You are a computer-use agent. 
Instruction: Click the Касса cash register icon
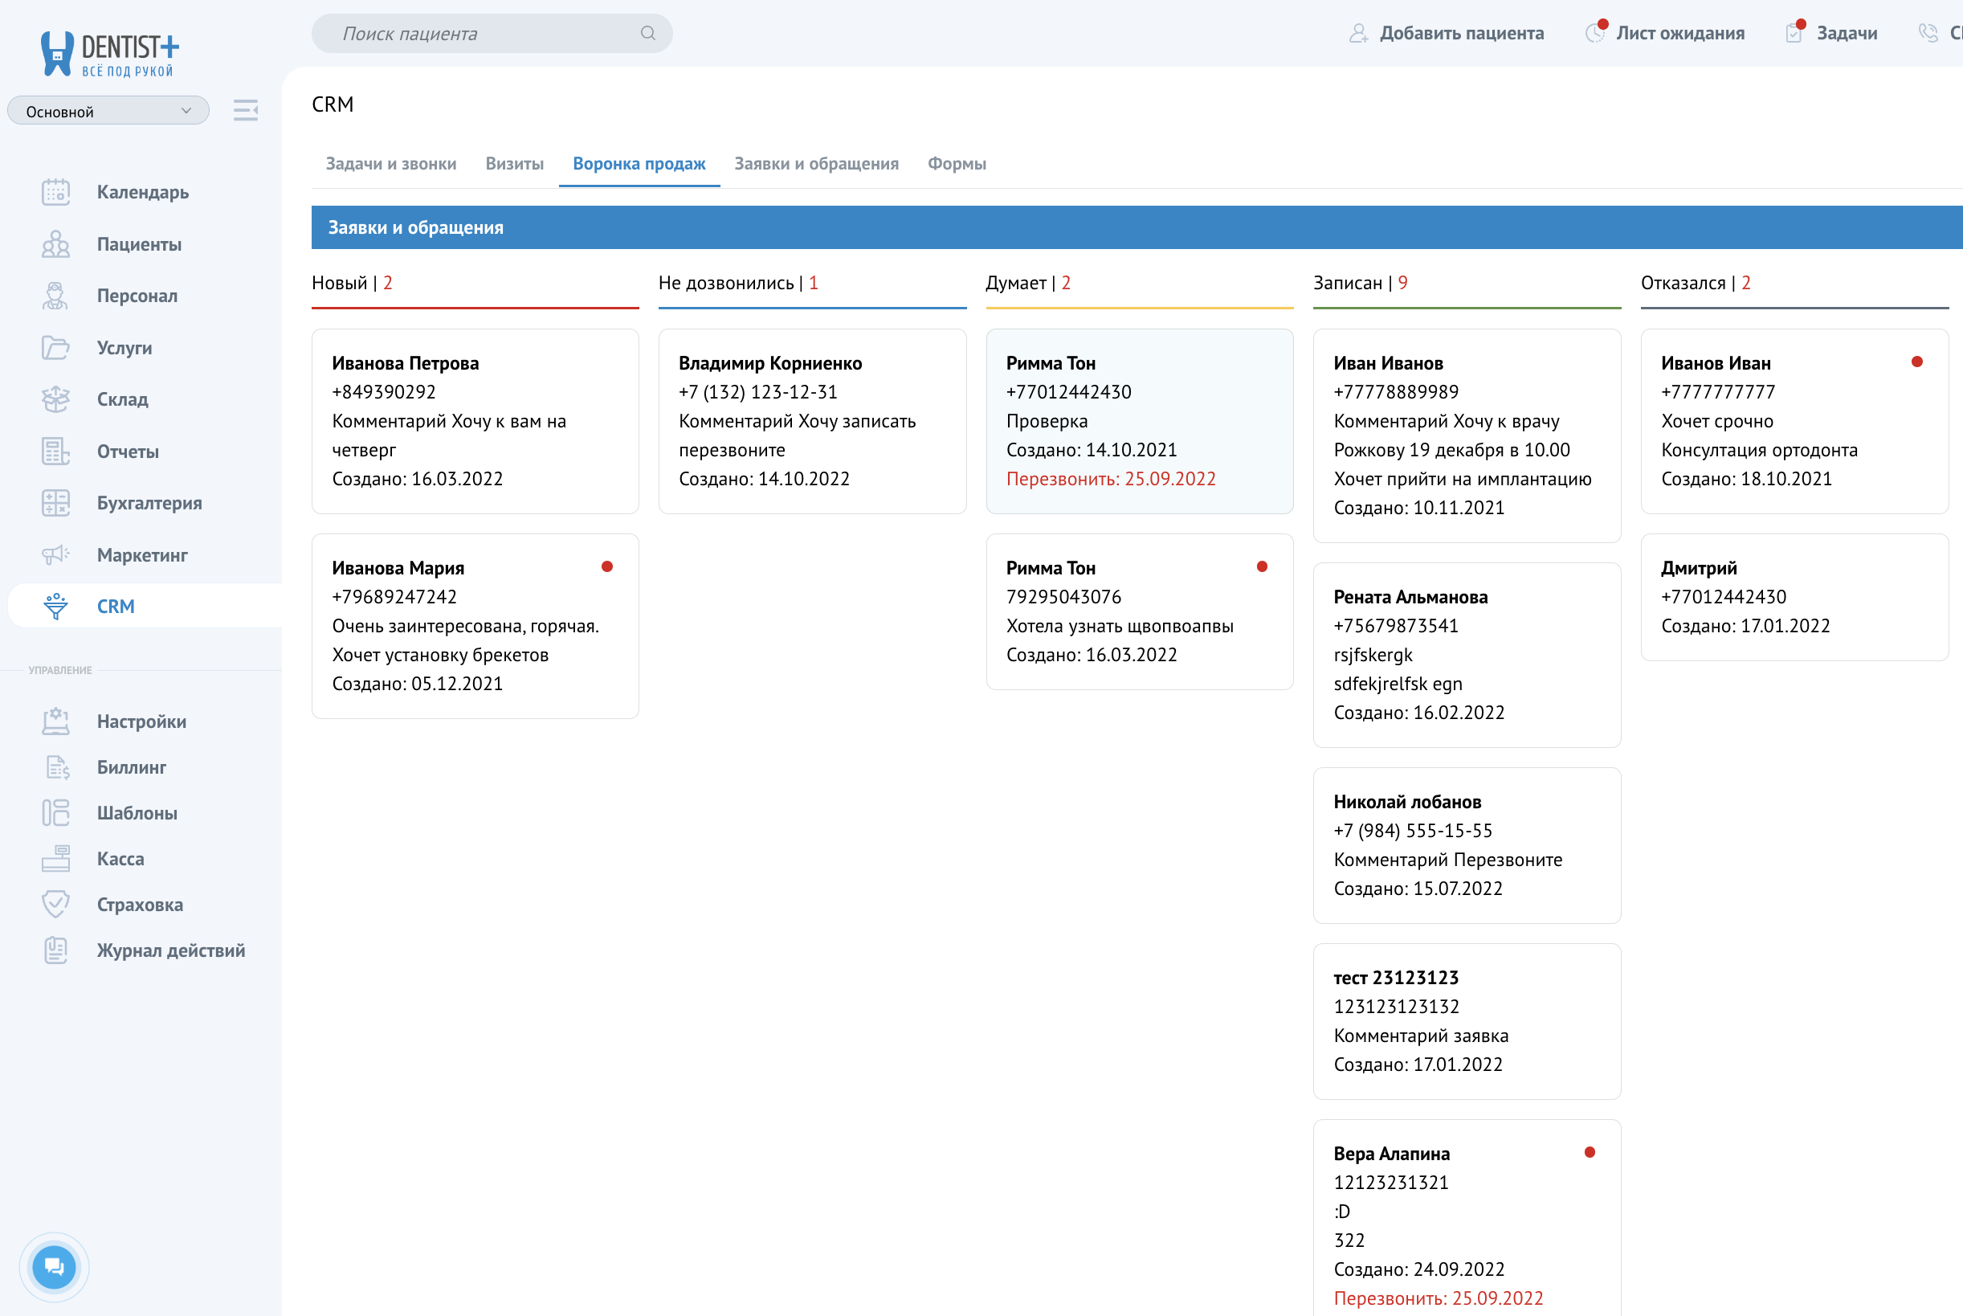point(55,859)
